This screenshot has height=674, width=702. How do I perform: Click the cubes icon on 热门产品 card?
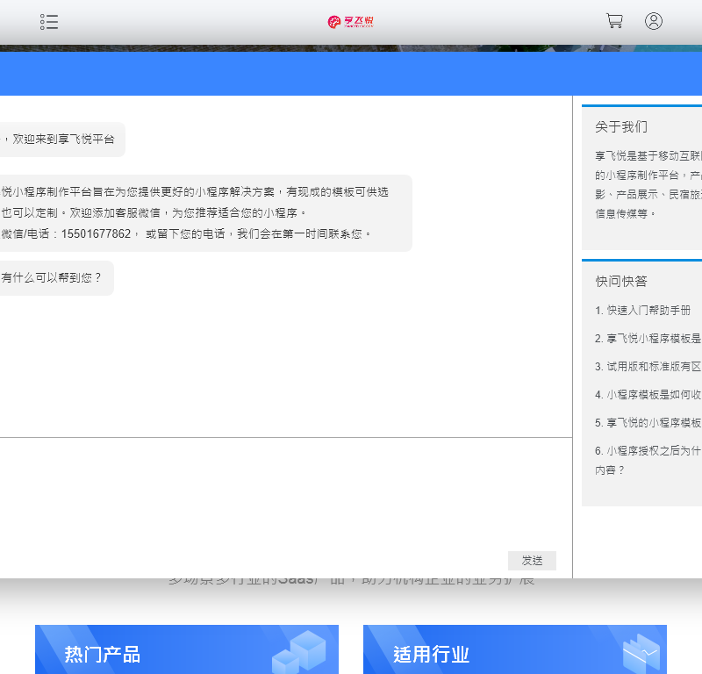298,651
